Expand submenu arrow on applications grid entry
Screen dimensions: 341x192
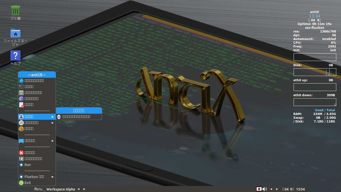pyautogui.click(x=53, y=123)
